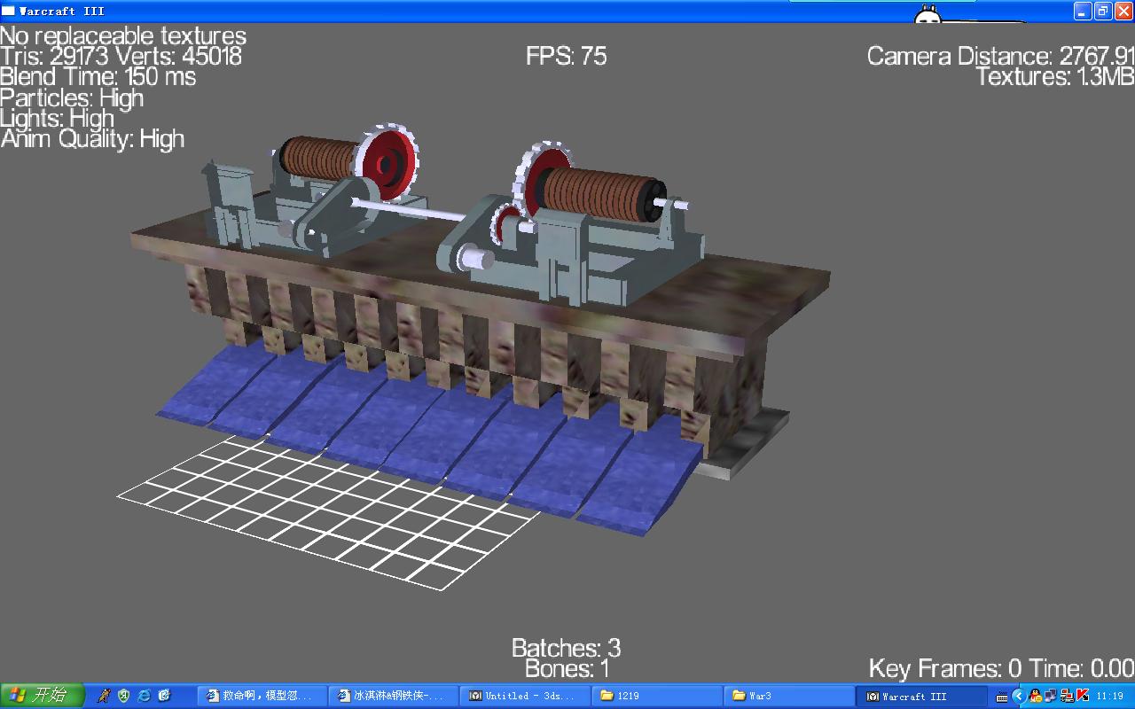Click the Bones: 1 text
Screen dimensions: 1135x709
pos(567,669)
